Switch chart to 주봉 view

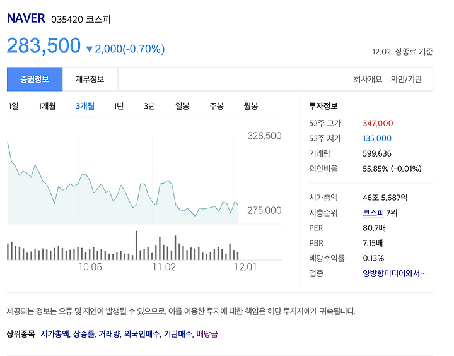pyautogui.click(x=216, y=106)
